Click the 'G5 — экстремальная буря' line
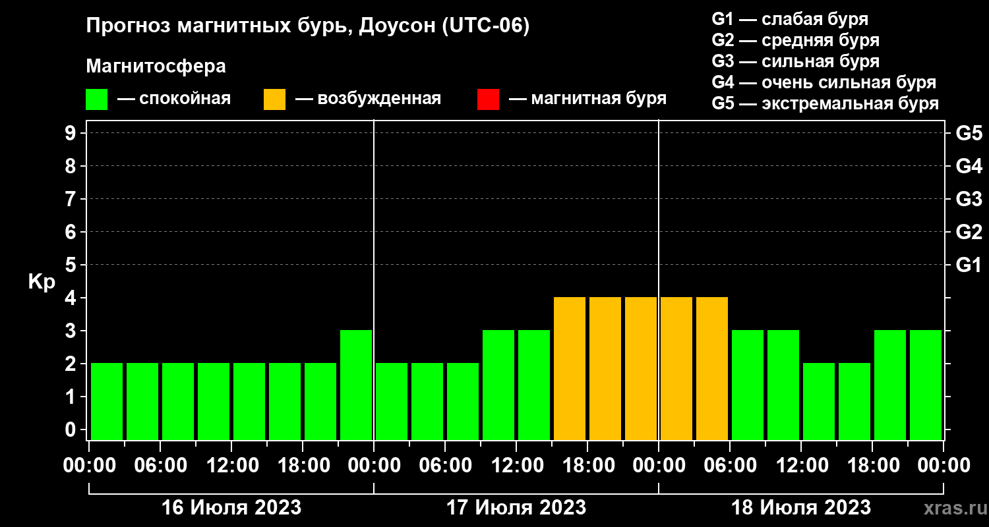The width and height of the screenshot is (989, 527). coord(825,103)
